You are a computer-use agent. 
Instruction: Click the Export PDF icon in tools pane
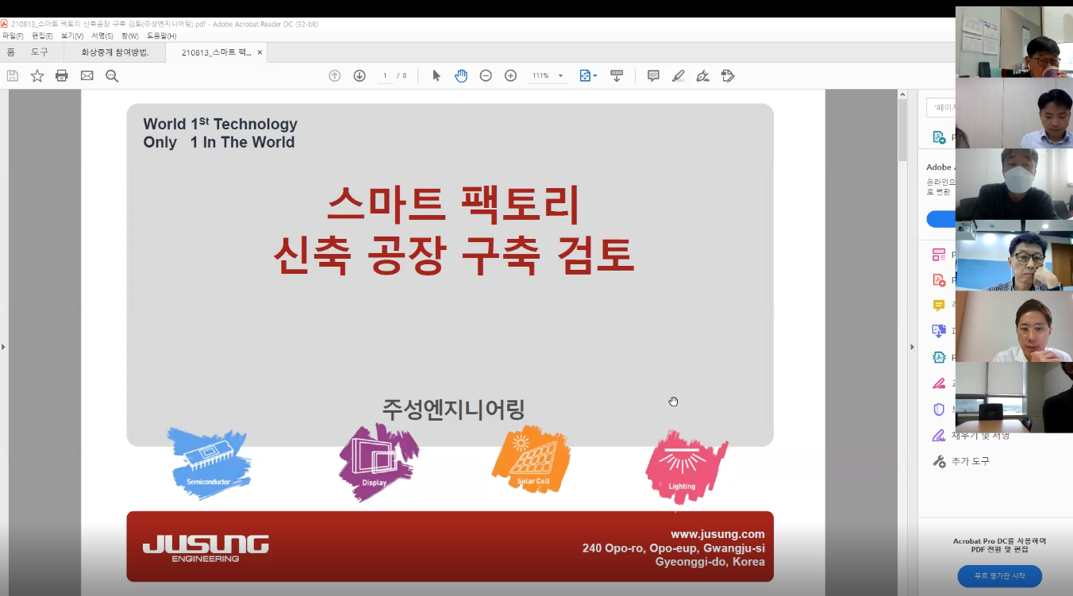click(939, 137)
